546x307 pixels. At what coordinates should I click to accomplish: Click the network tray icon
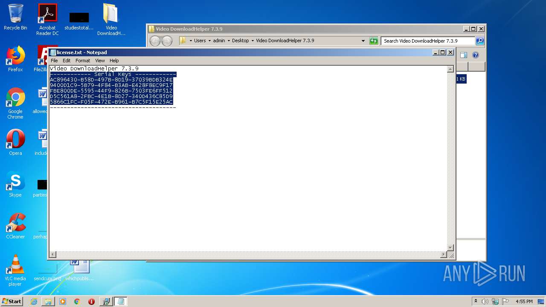(495, 301)
